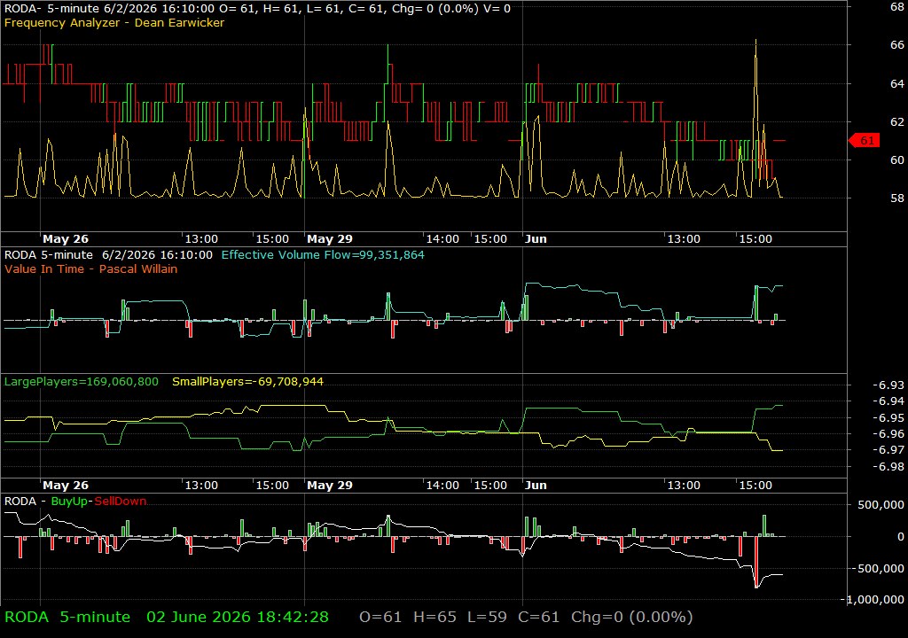Click the SellDown legend label
Image resolution: width=908 pixels, height=638 pixels.
tap(121, 502)
